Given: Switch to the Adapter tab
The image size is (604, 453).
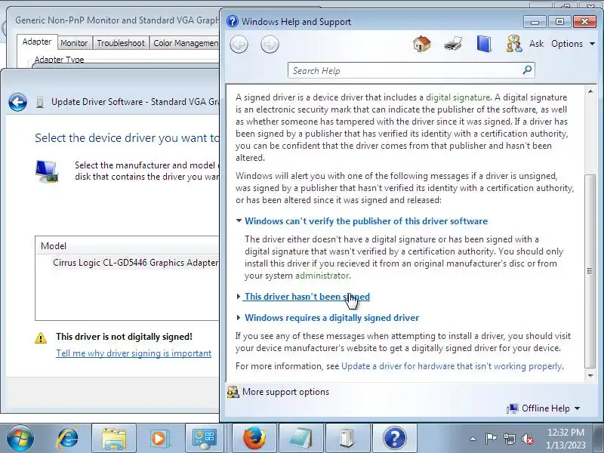Looking at the screenshot, I should 37,42.
